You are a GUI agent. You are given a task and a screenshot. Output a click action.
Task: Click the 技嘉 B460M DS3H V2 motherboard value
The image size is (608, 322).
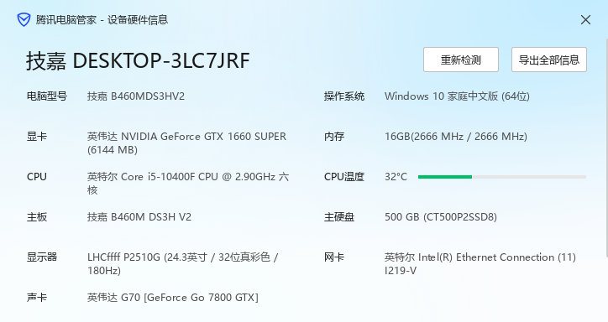139,216
